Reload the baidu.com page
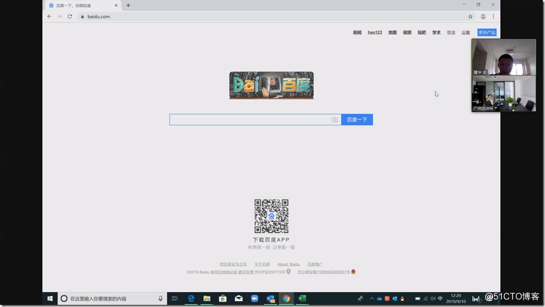The image size is (545, 307). [x=70, y=16]
